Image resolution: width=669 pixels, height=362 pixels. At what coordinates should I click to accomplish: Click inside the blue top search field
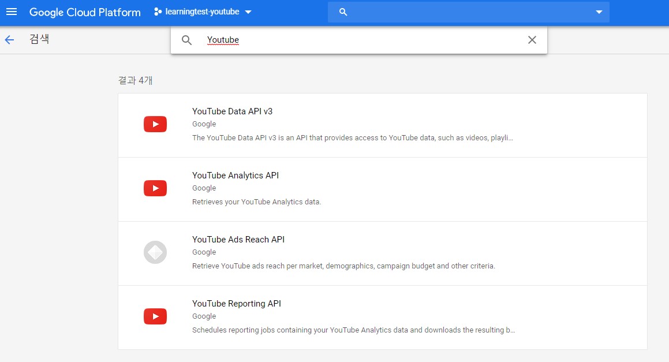point(469,12)
